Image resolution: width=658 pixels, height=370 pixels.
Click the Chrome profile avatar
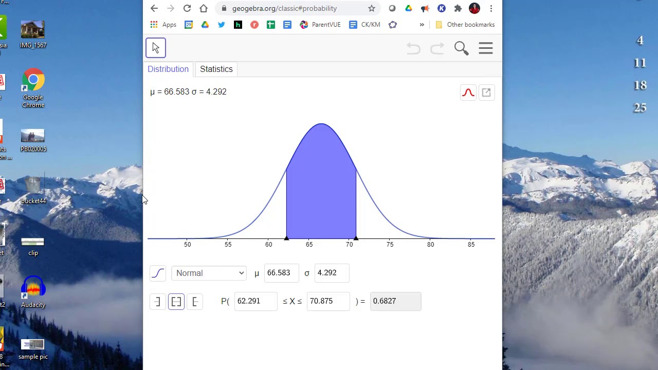(474, 8)
